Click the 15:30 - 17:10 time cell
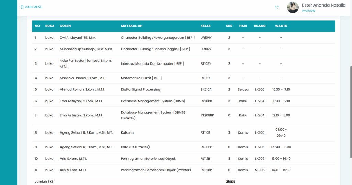 (281, 90)
